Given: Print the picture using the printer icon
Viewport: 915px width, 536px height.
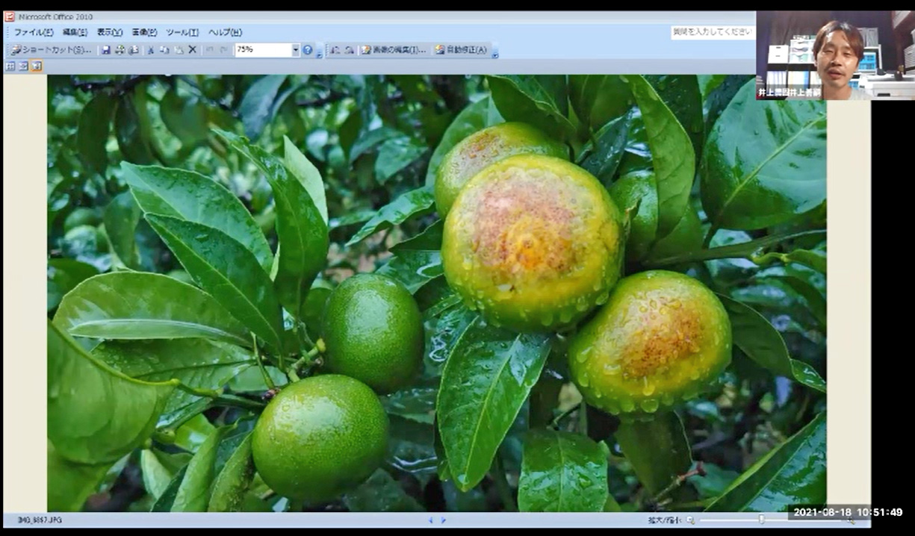Looking at the screenshot, I should 120,50.
